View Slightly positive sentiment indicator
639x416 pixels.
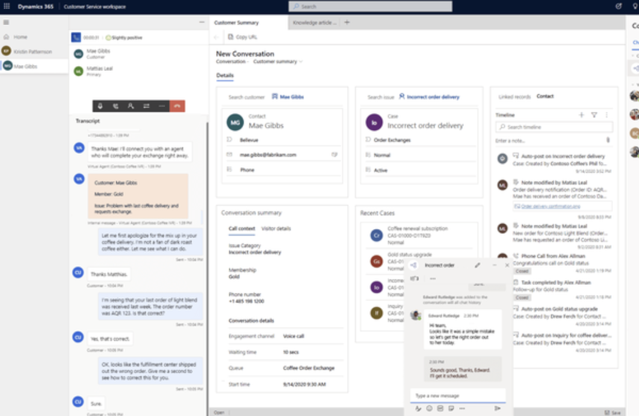pos(125,37)
